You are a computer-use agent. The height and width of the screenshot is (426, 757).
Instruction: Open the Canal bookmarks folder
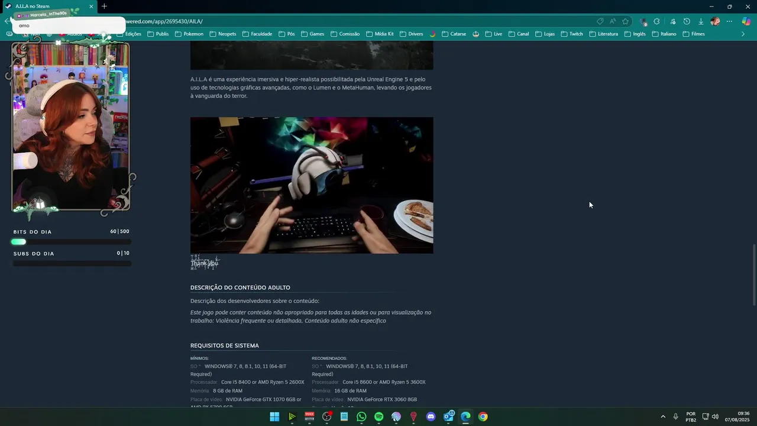coord(518,34)
